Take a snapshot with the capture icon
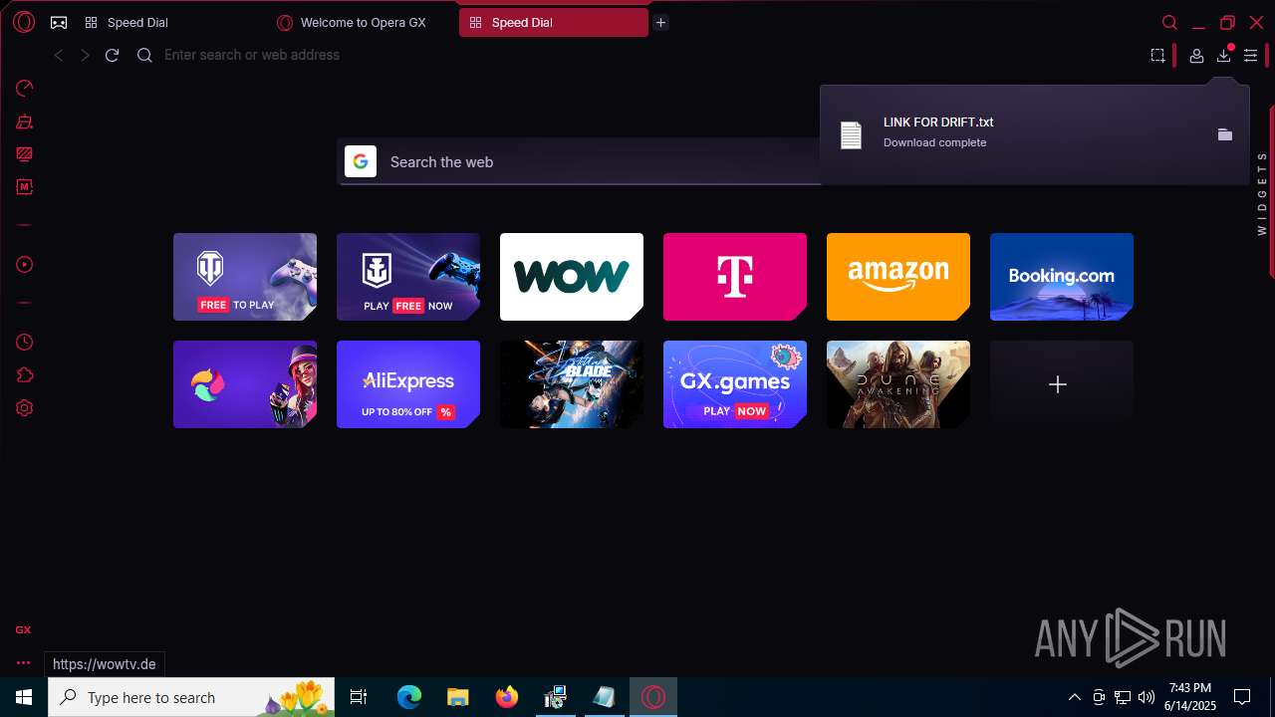 coord(1157,56)
